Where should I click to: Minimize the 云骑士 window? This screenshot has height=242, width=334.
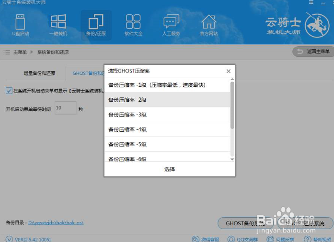323,3
